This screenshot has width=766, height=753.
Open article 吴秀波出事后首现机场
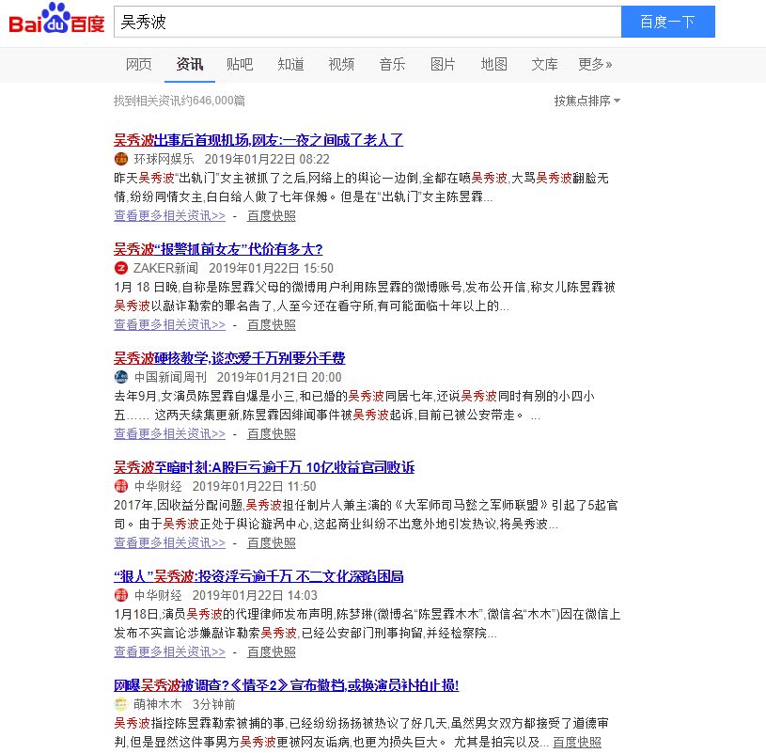[x=258, y=140]
